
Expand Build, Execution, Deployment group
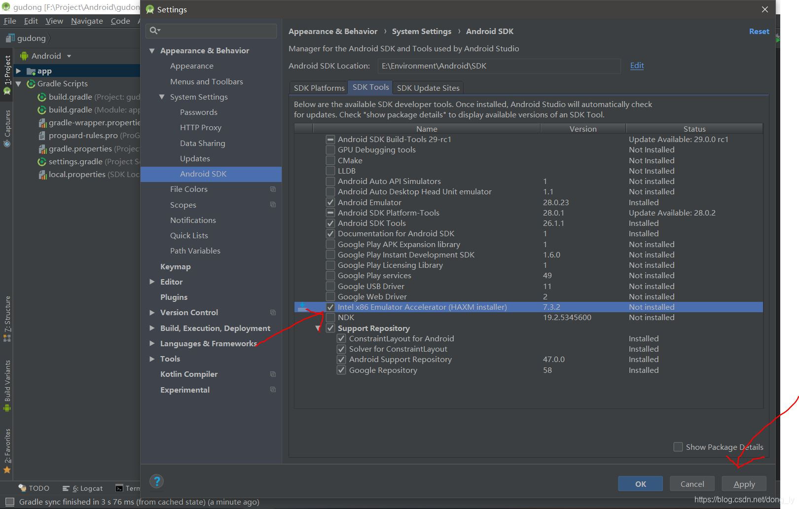(152, 328)
